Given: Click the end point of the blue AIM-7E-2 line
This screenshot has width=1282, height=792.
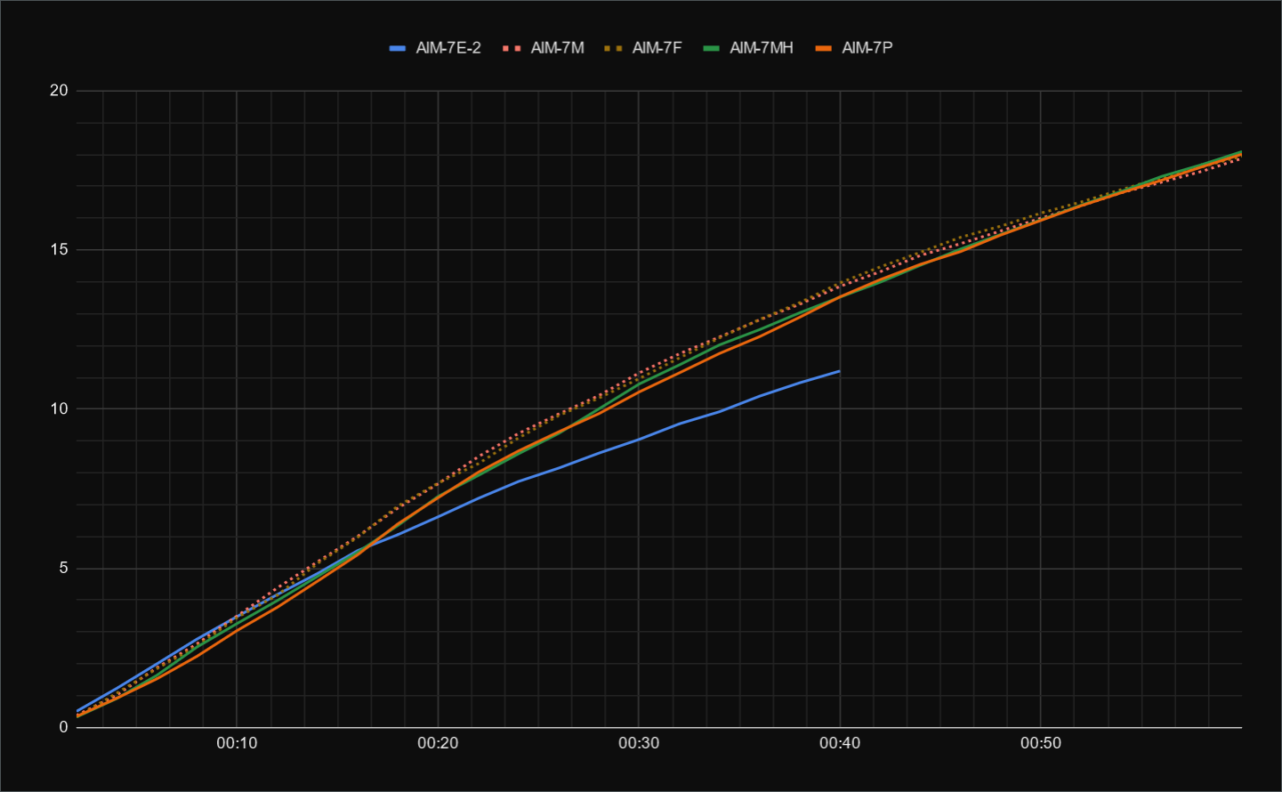Looking at the screenshot, I should (x=839, y=371).
